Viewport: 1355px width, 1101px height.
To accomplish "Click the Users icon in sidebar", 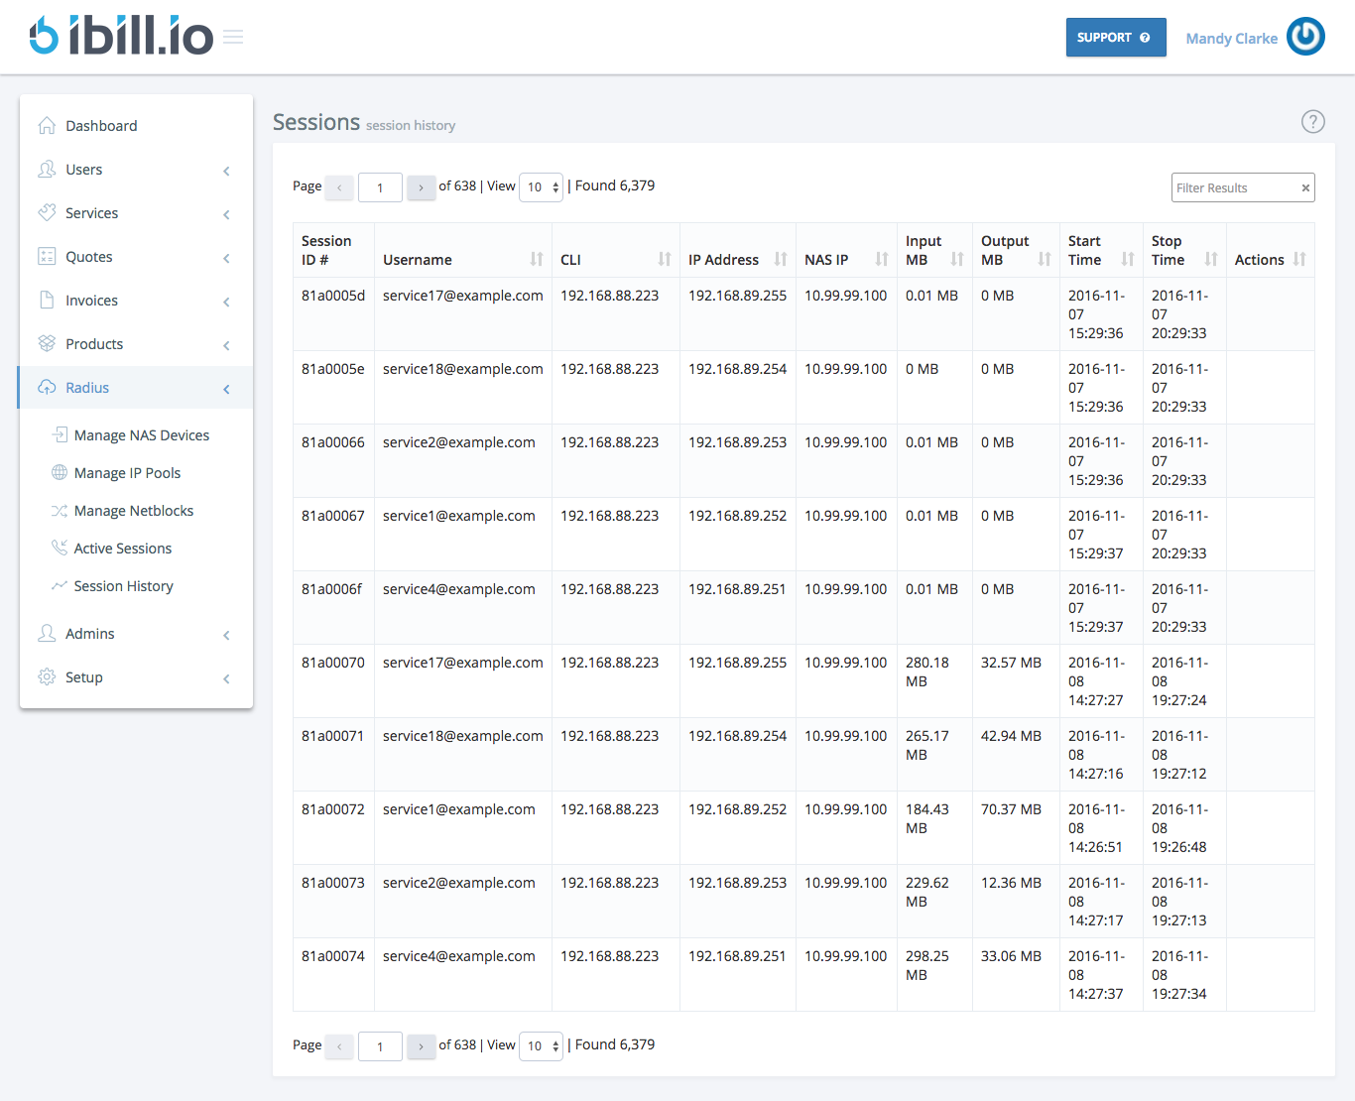I will pyautogui.click(x=47, y=169).
